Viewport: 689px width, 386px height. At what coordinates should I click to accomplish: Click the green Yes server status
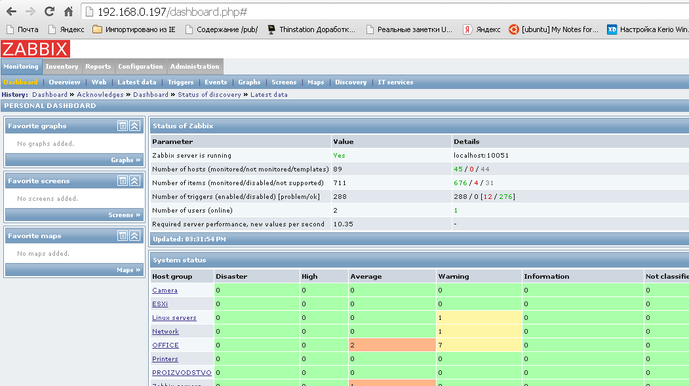coord(339,155)
